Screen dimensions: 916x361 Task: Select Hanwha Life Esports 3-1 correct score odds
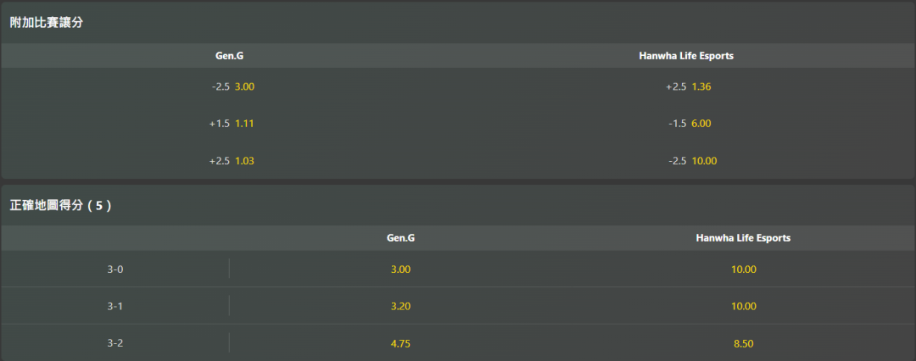click(743, 306)
